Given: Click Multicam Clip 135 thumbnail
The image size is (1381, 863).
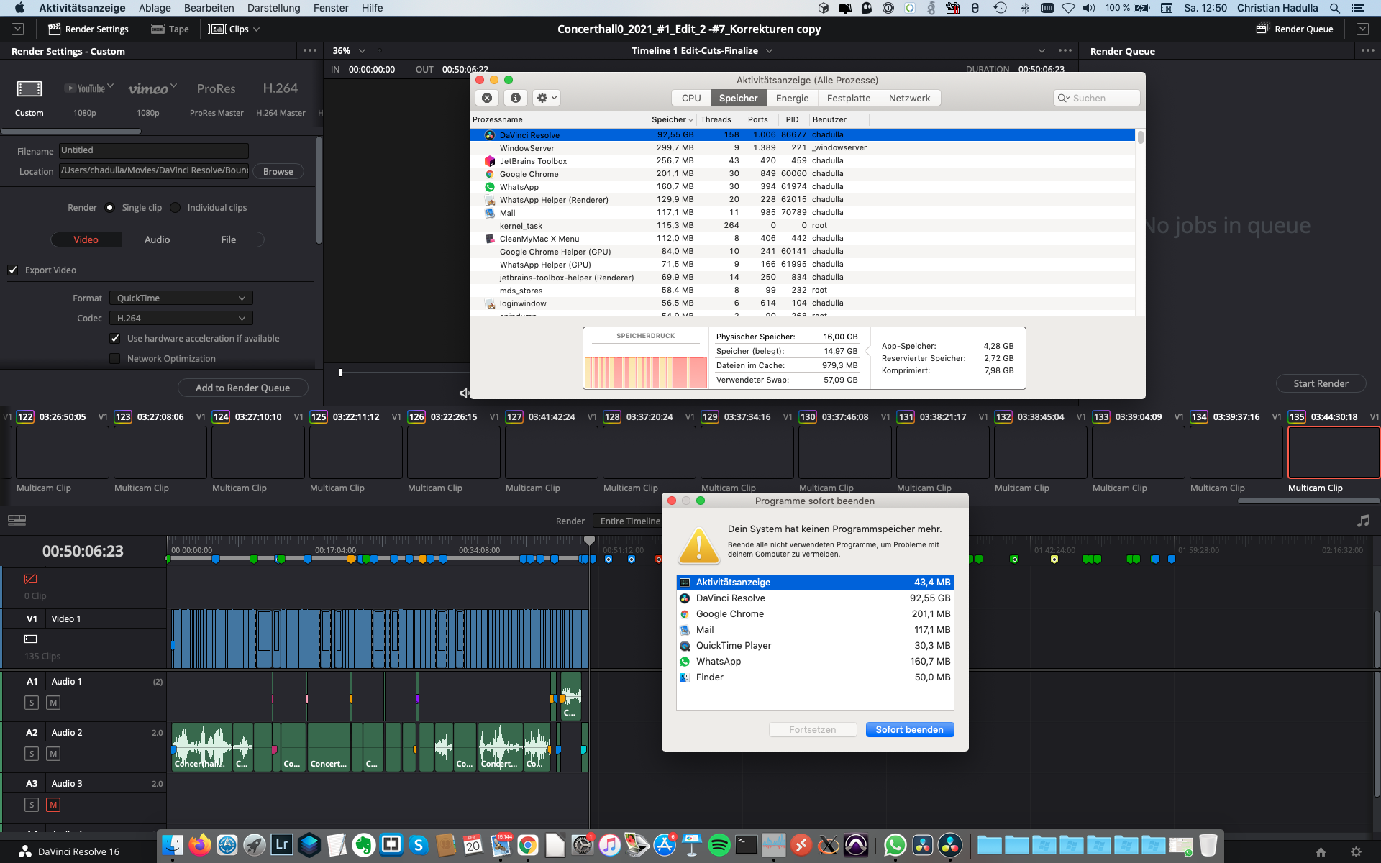Looking at the screenshot, I should [1333, 452].
